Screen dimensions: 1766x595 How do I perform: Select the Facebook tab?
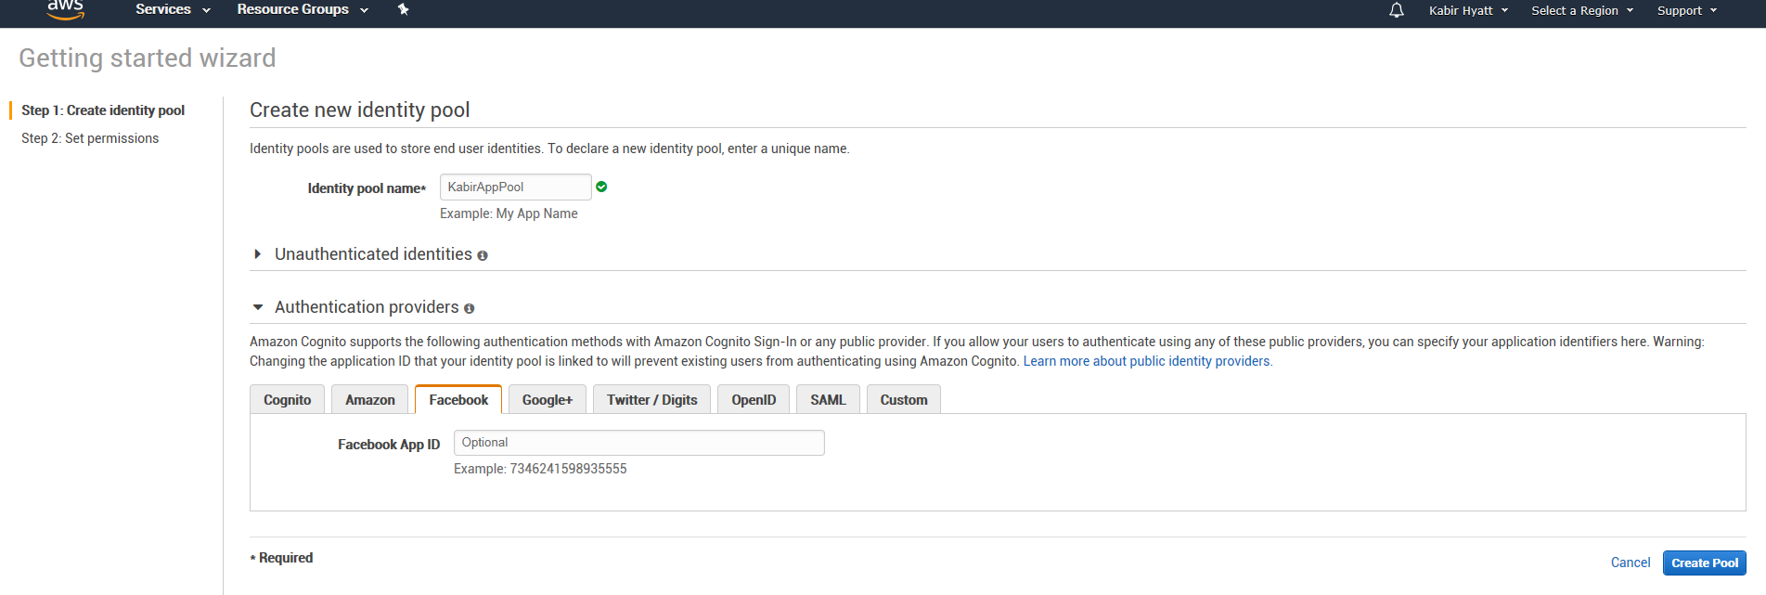[458, 399]
